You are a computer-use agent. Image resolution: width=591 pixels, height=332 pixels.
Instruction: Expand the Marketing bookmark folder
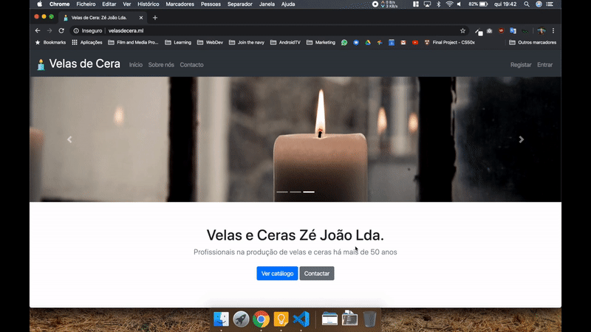pyautogui.click(x=321, y=43)
